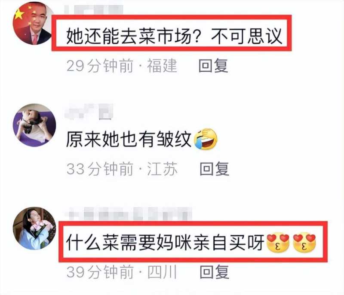
Task: Open the purple yoga-pose avatar profile
Action: (x=34, y=125)
